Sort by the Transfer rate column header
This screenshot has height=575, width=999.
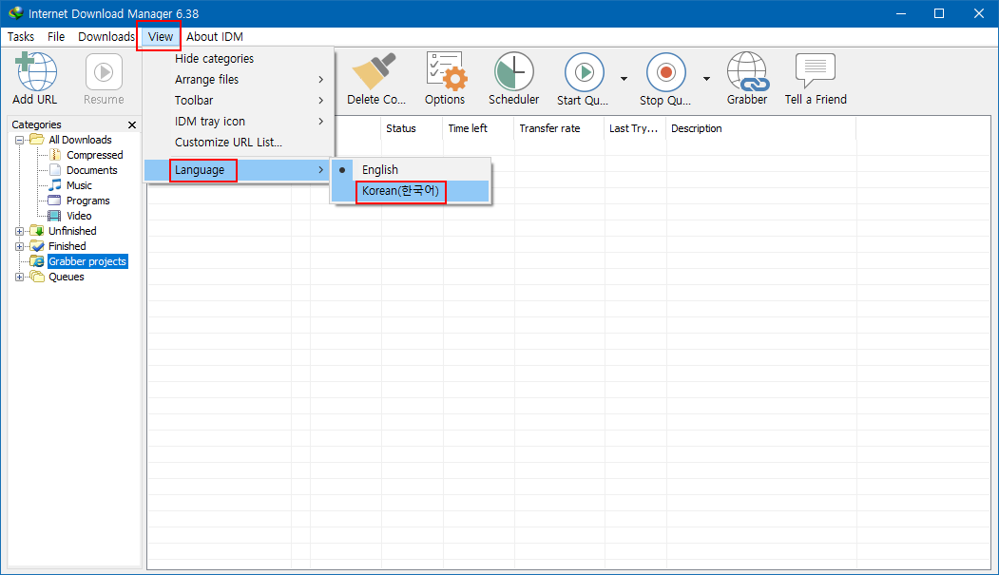[x=559, y=128]
